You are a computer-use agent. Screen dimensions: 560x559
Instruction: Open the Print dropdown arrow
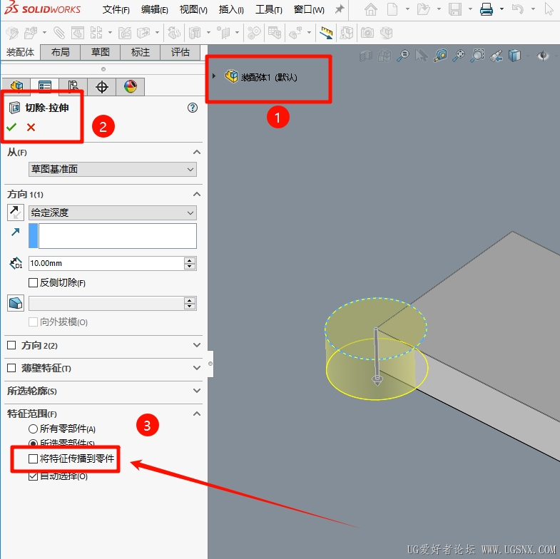502,9
